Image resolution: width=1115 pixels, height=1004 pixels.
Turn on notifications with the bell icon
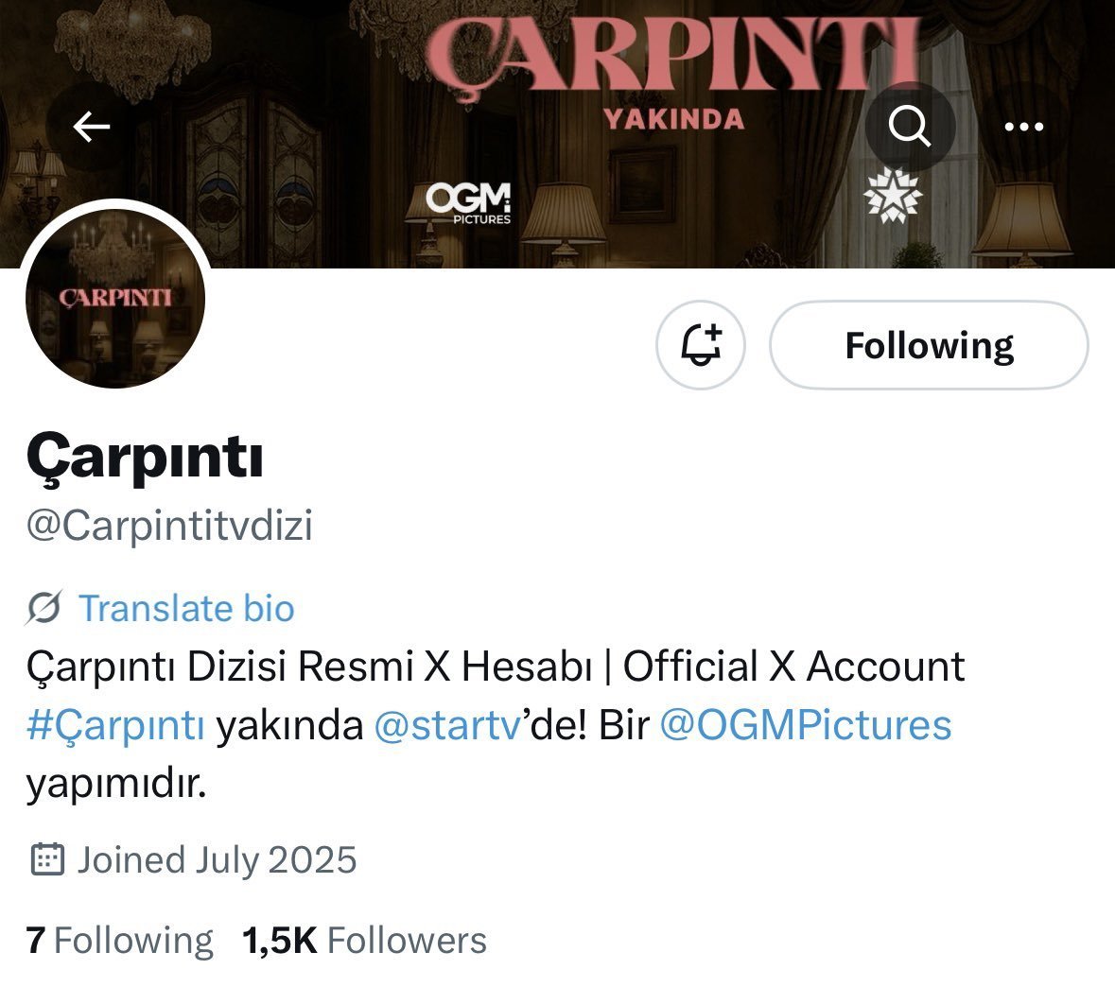pos(701,345)
